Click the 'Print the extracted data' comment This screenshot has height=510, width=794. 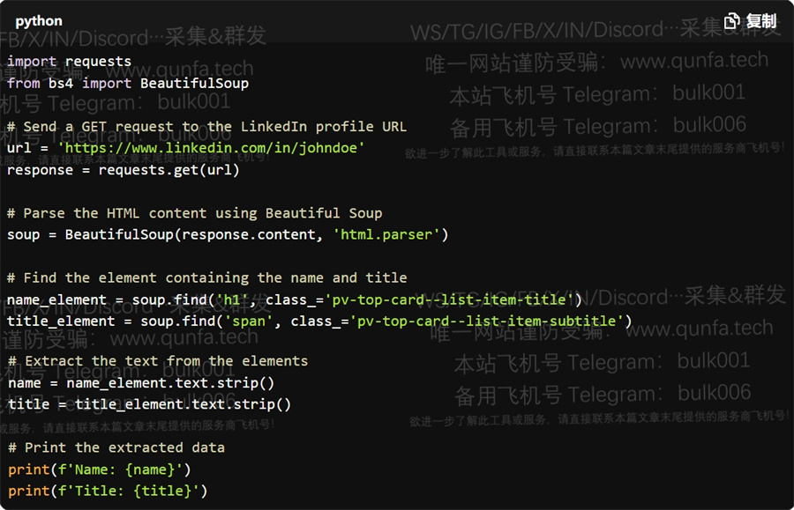click(x=116, y=447)
